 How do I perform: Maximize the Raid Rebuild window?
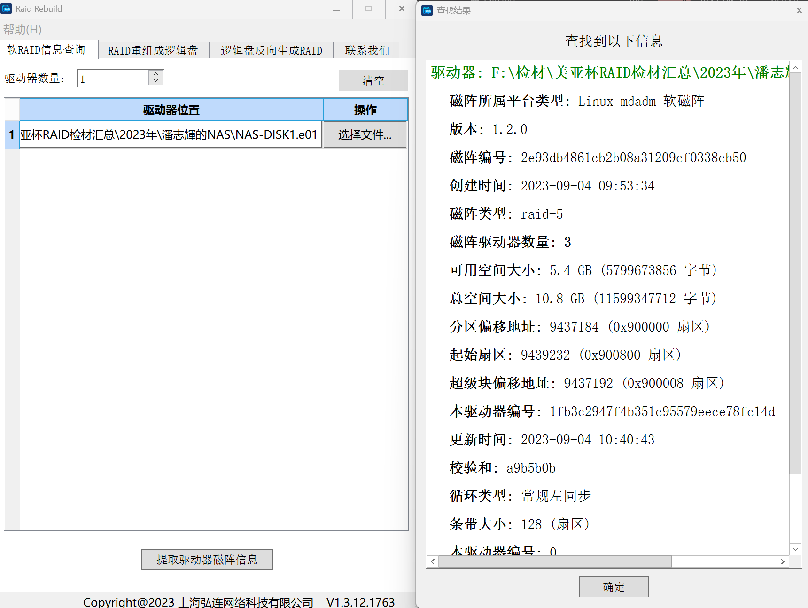pos(368,9)
